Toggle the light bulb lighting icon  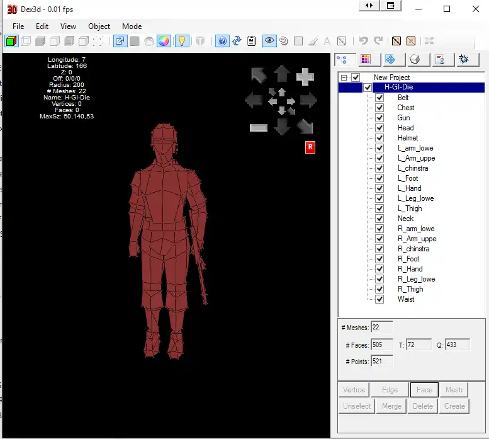click(x=182, y=41)
